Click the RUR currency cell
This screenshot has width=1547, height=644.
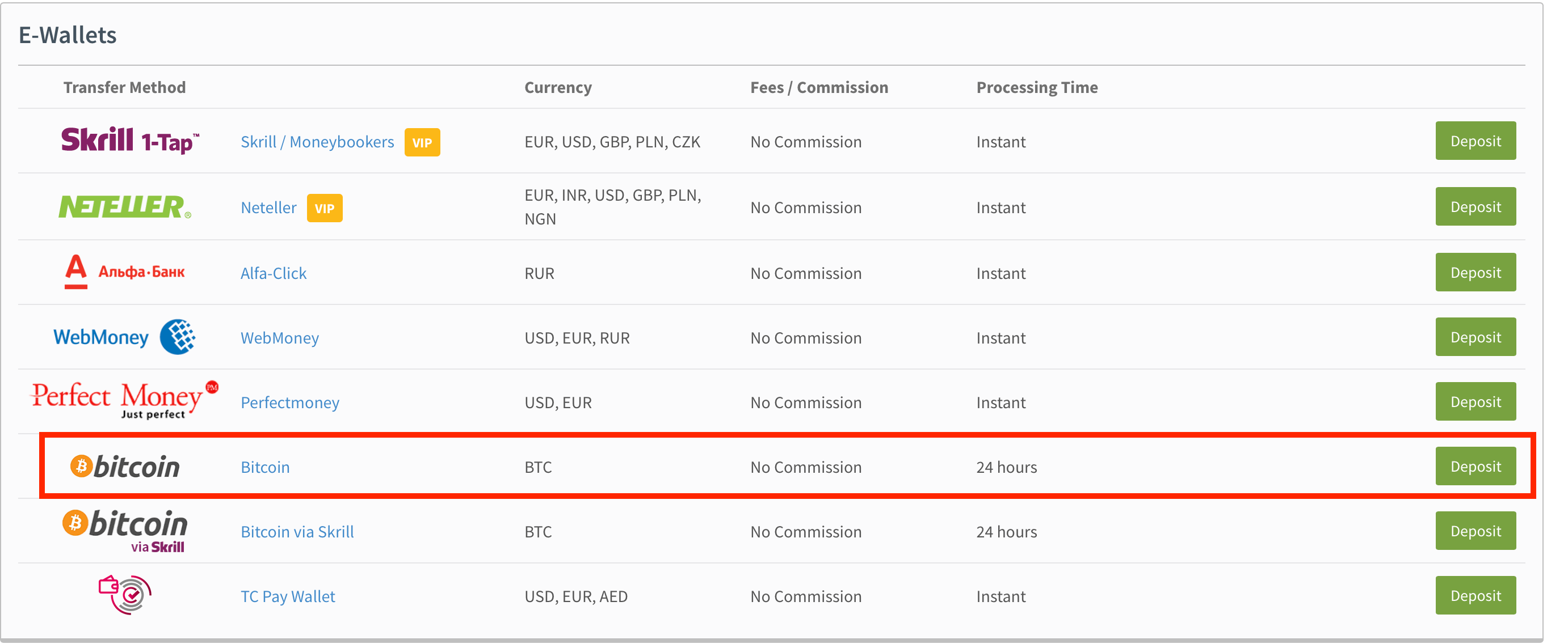539,273
